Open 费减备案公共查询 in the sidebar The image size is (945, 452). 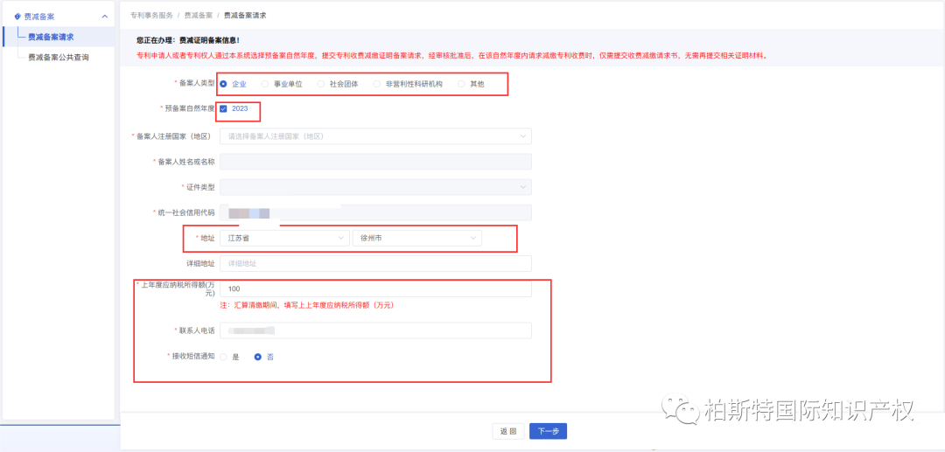pyautogui.click(x=59, y=57)
